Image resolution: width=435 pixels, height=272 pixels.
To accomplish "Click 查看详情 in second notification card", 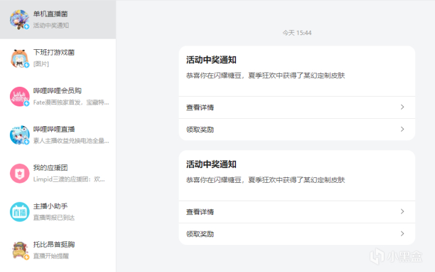I will tap(297, 212).
